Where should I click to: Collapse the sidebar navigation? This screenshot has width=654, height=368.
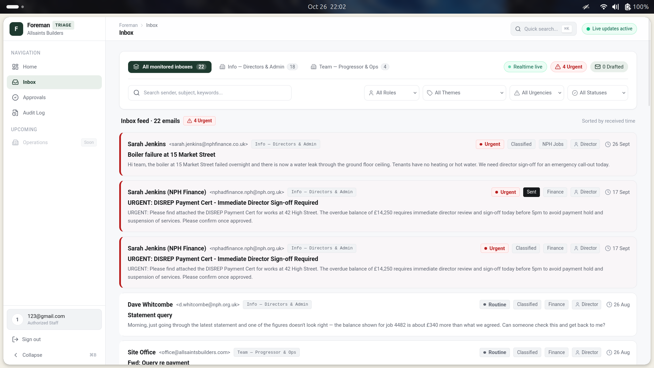click(x=54, y=355)
